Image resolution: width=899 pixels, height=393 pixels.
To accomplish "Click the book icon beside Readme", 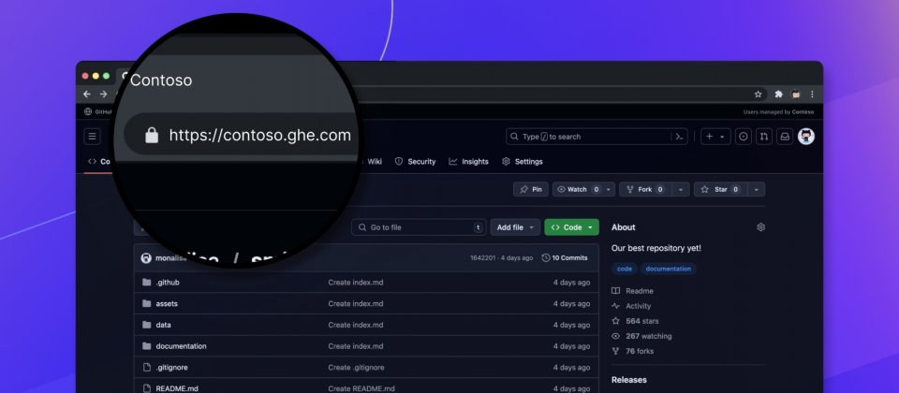I will 616,291.
